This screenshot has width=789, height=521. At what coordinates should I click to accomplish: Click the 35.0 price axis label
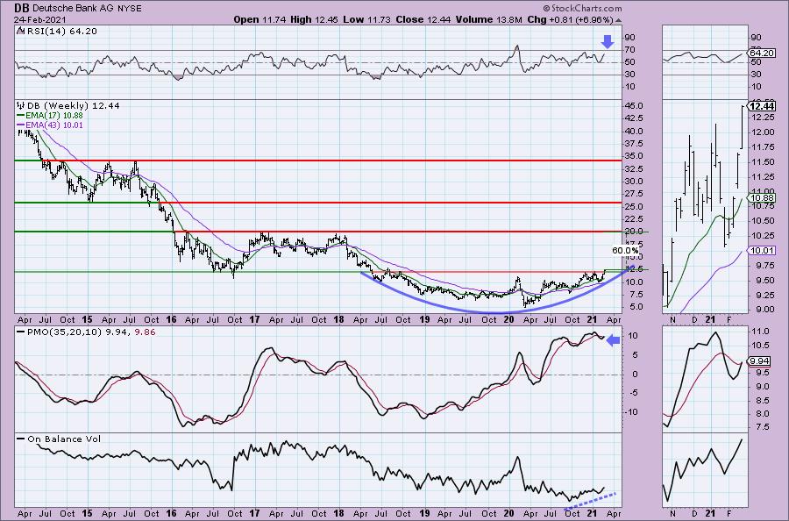[x=632, y=156]
